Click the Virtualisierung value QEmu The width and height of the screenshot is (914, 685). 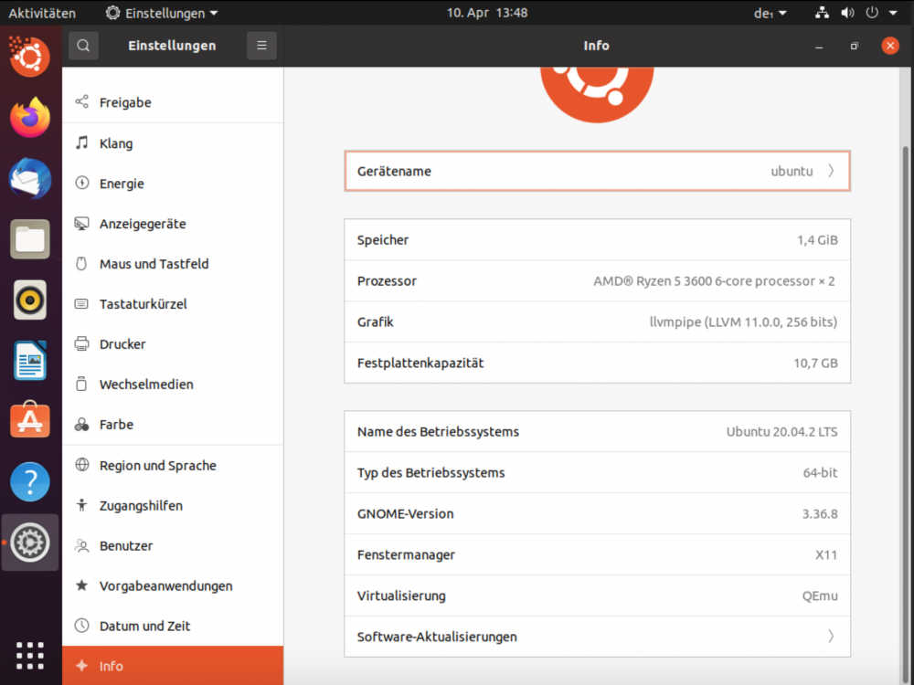pos(820,595)
